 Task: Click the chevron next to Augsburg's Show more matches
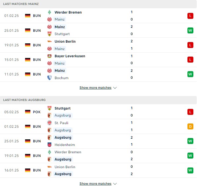pos(115,184)
